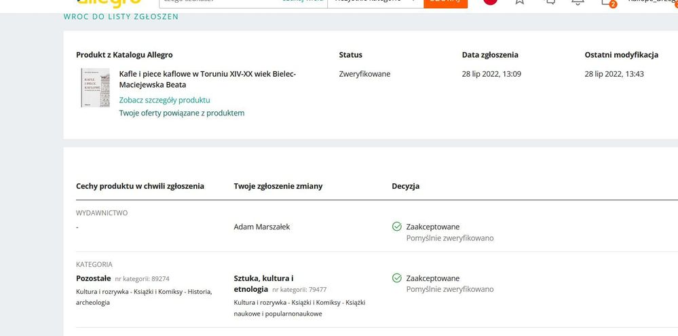Select the Pozostałe category name
Viewport: 678px width, 336px height.
click(94, 278)
